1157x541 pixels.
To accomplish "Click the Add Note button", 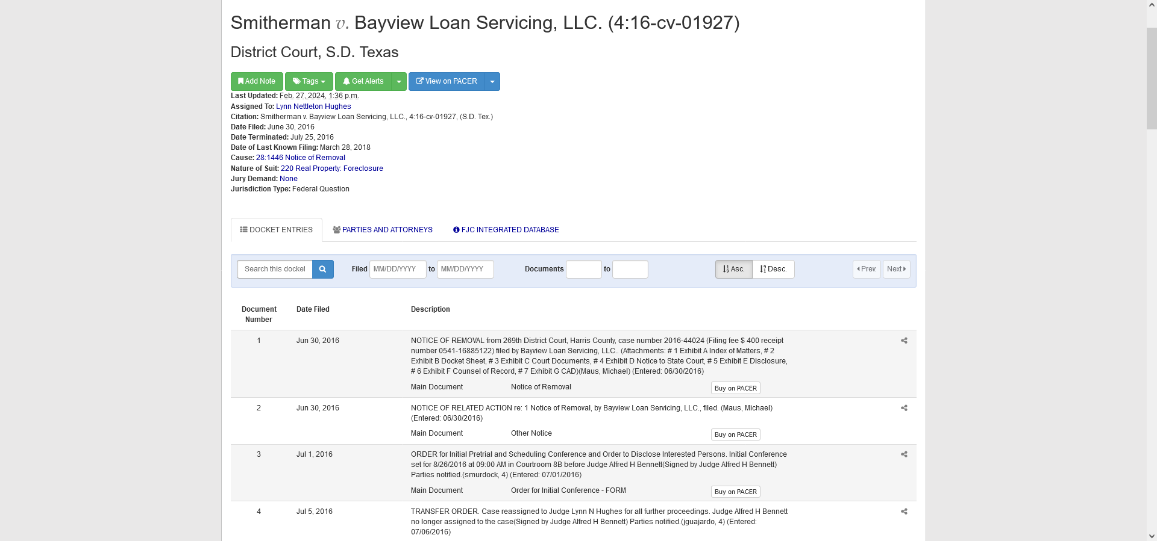I will [257, 81].
